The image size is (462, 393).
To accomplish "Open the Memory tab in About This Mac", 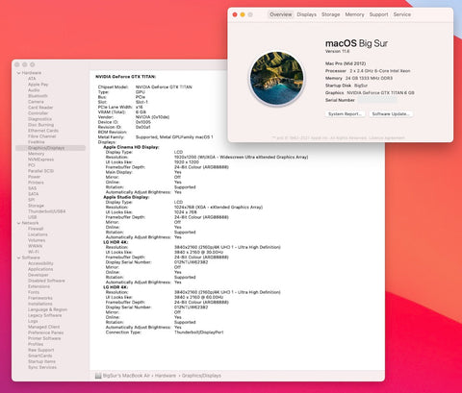I will tap(354, 14).
